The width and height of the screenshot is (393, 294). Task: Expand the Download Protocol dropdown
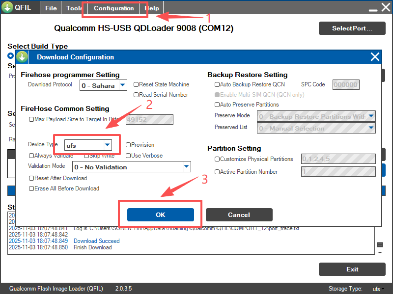[122, 85]
